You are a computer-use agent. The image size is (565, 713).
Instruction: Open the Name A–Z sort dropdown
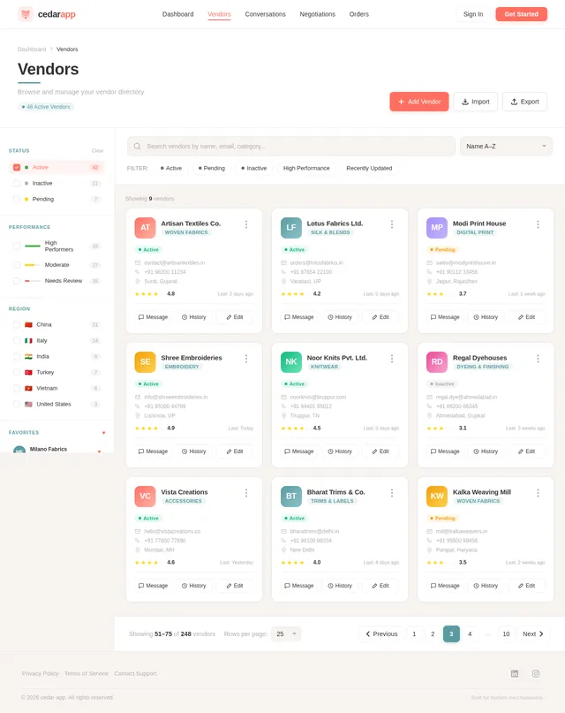click(506, 147)
